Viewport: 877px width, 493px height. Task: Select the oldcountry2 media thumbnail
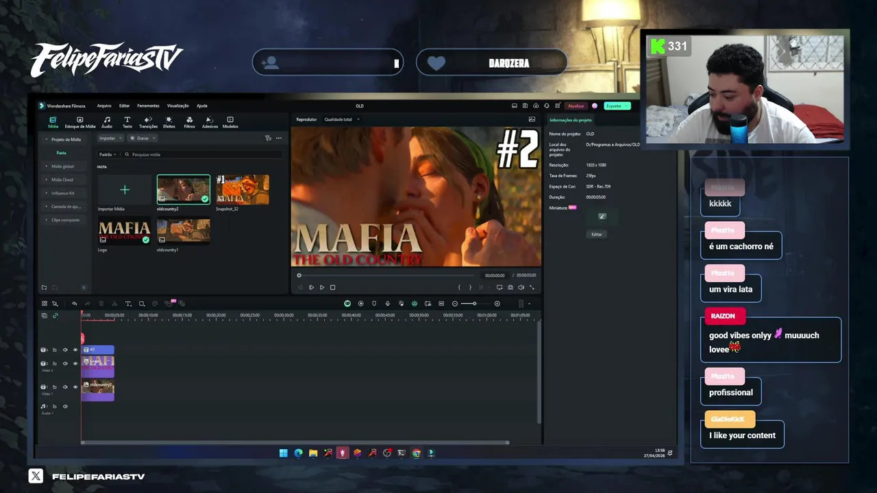184,190
